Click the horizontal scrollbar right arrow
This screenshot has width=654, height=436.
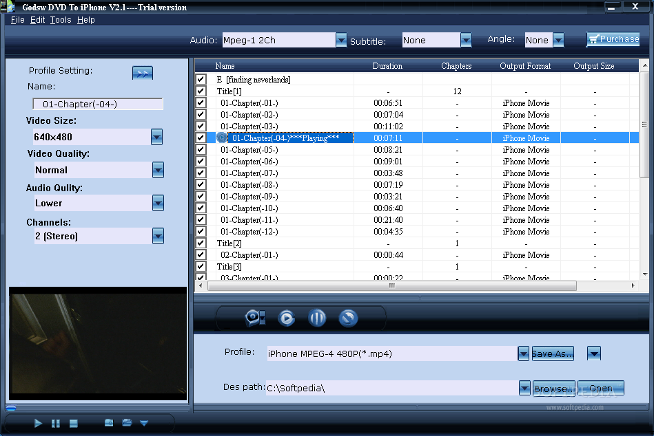pyautogui.click(x=633, y=285)
